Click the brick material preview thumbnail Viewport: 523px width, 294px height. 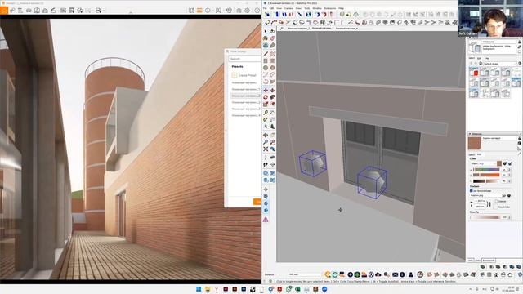[x=474, y=144]
